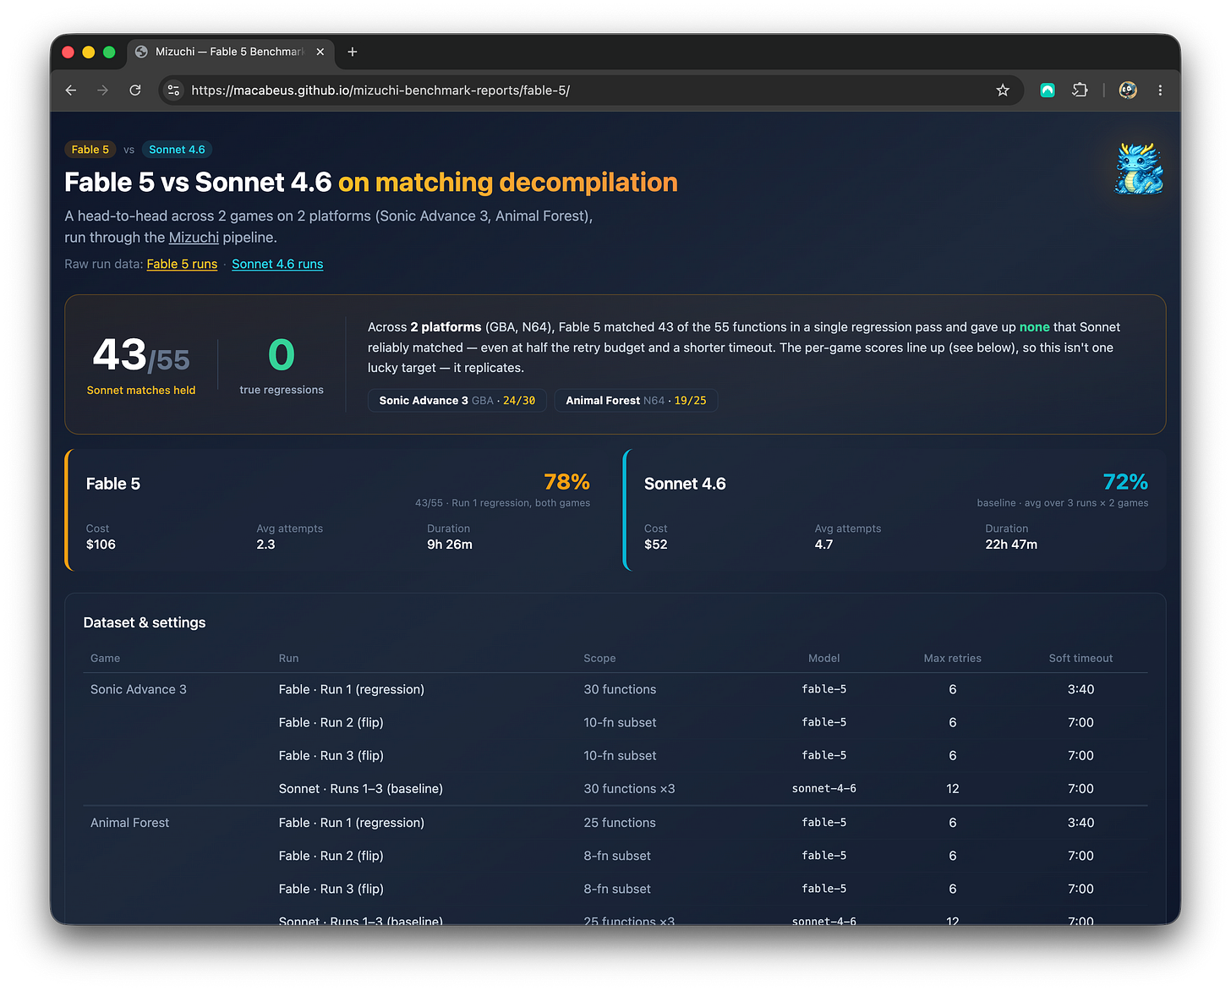Click the max retries value 12 for Sonic Advance 3
The width and height of the screenshot is (1231, 991).
pyautogui.click(x=953, y=789)
